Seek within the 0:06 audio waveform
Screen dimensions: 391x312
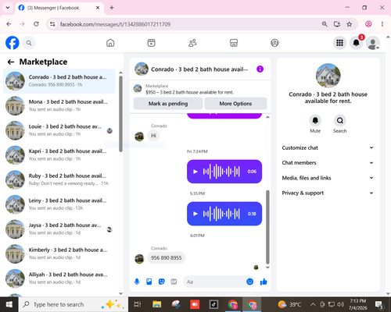pos(221,172)
